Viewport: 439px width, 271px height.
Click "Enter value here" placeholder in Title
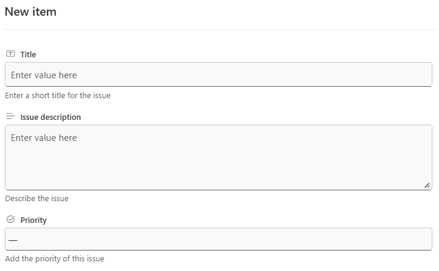44,75
